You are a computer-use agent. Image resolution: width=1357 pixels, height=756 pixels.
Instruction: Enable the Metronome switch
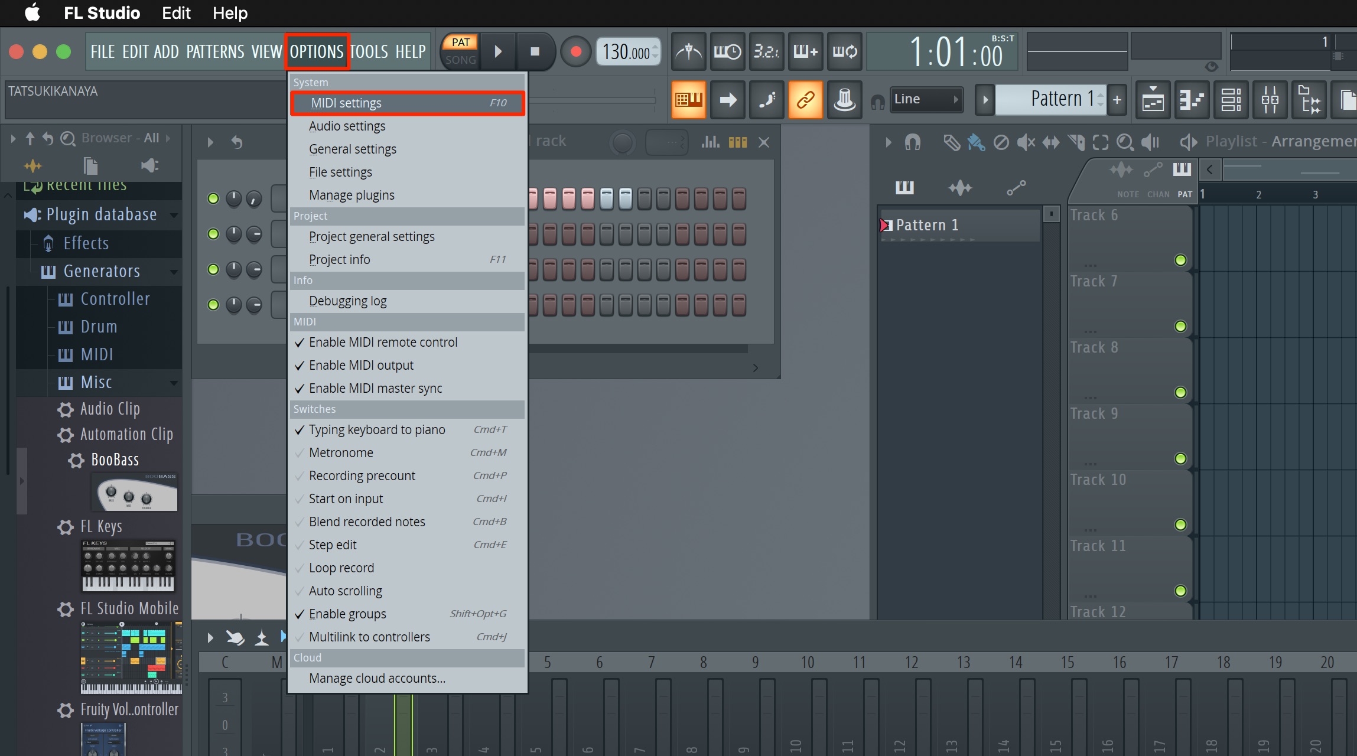407,453
